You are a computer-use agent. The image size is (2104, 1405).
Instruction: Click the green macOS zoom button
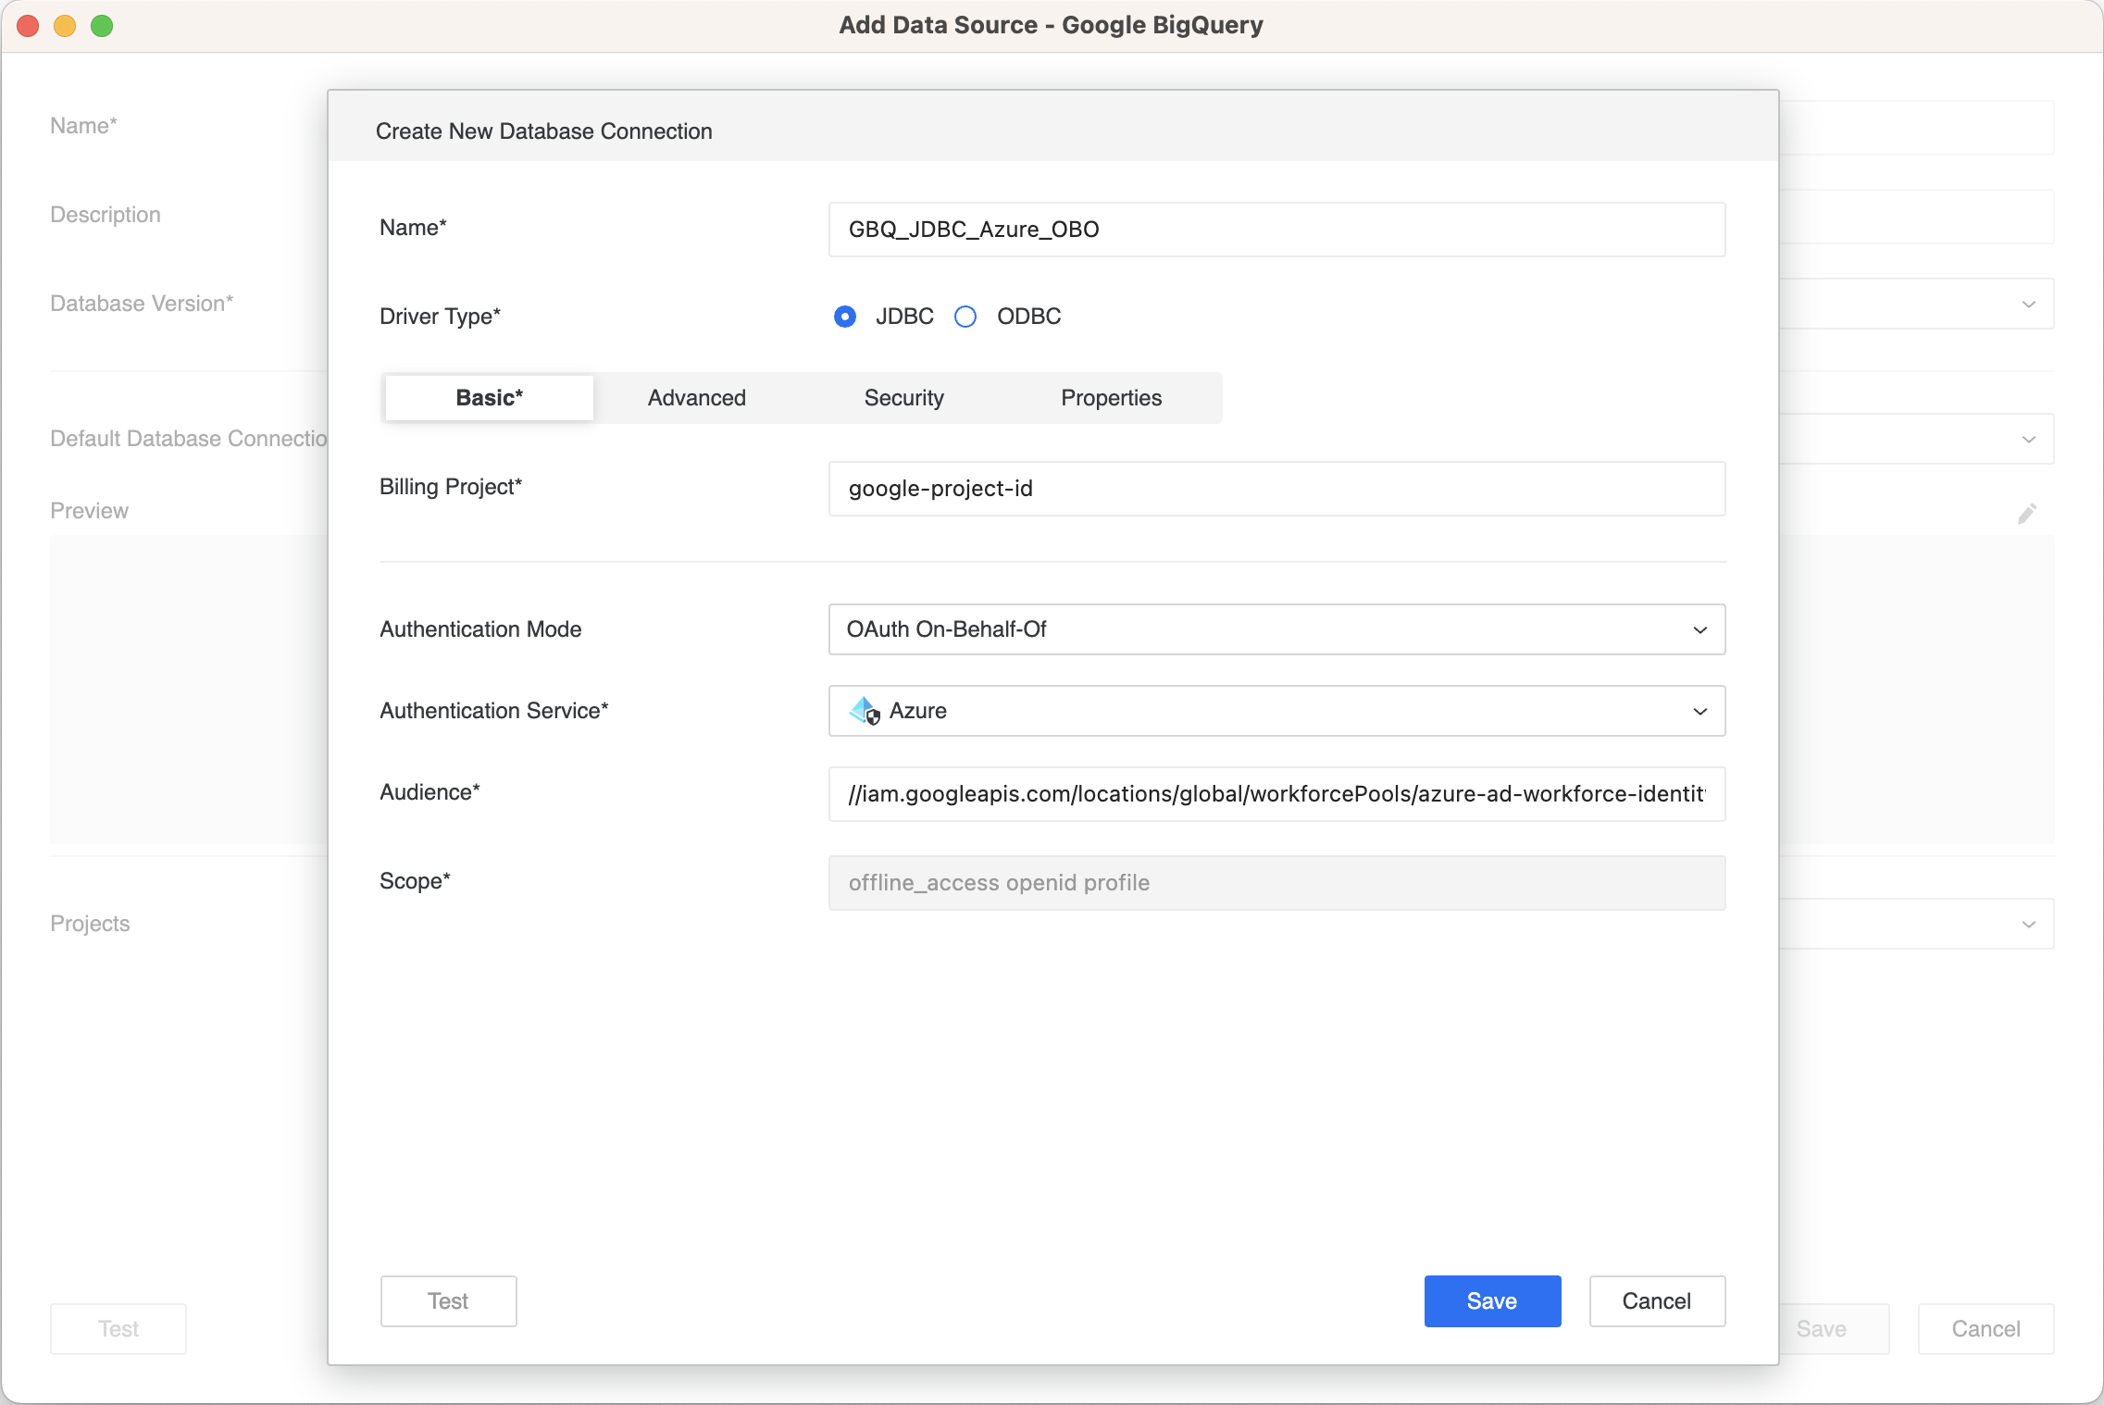tap(102, 26)
